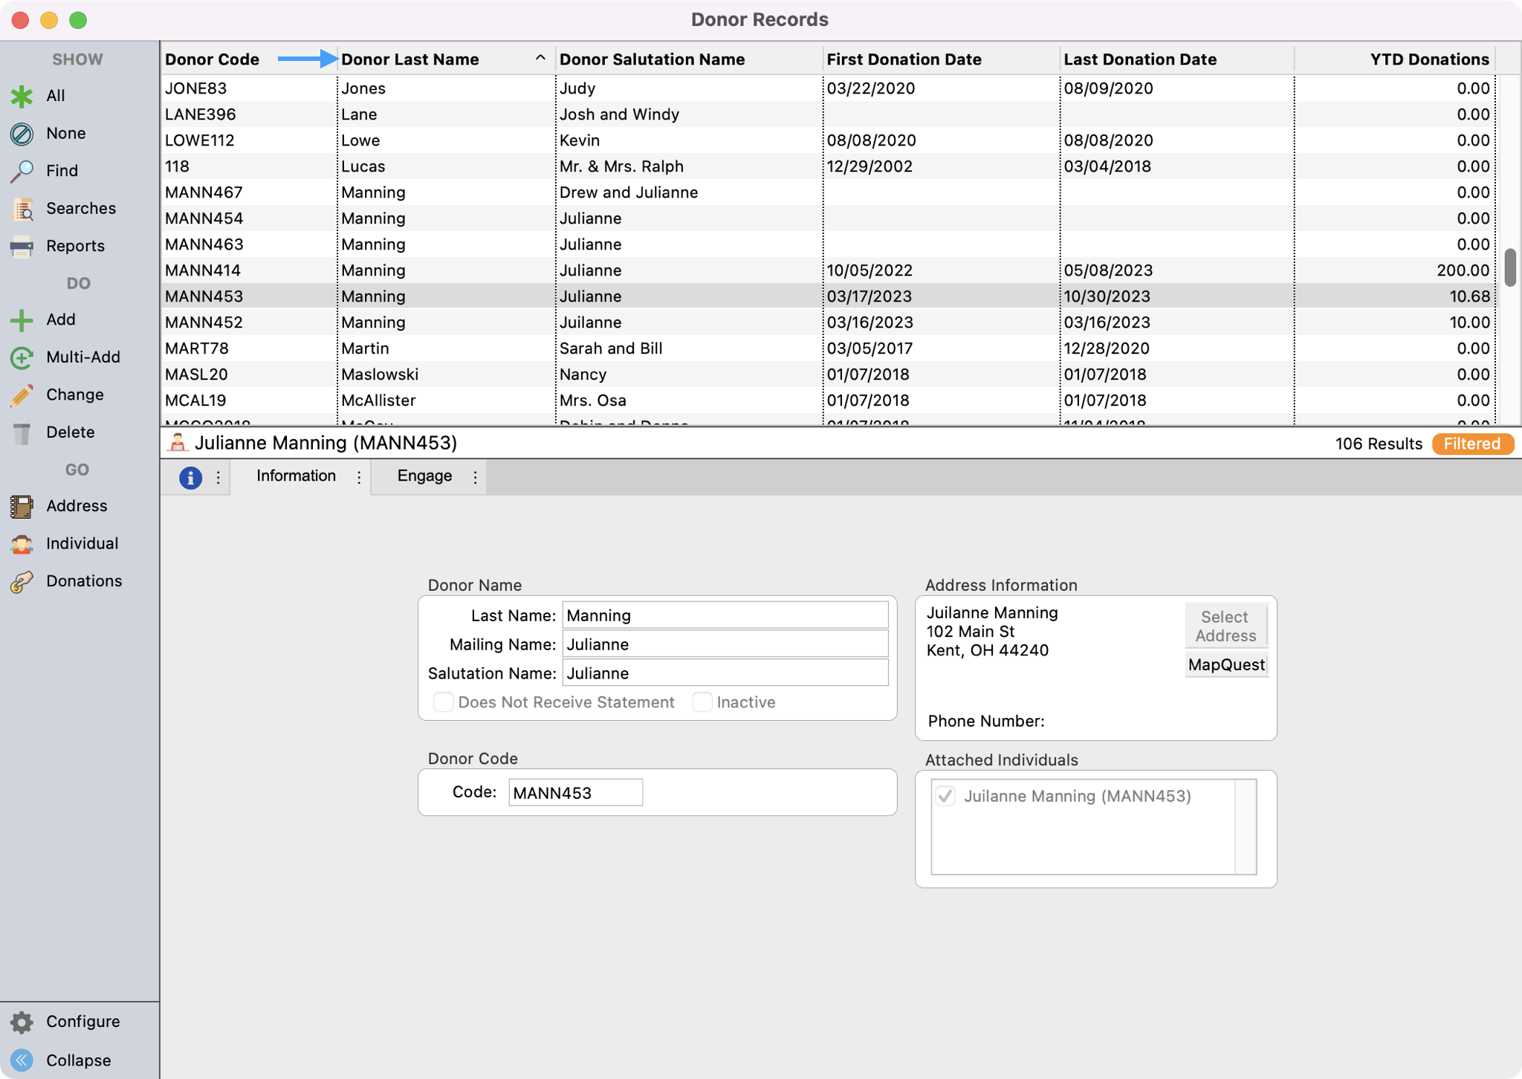Click the Delete trash icon
1522x1079 pixels.
point(22,432)
